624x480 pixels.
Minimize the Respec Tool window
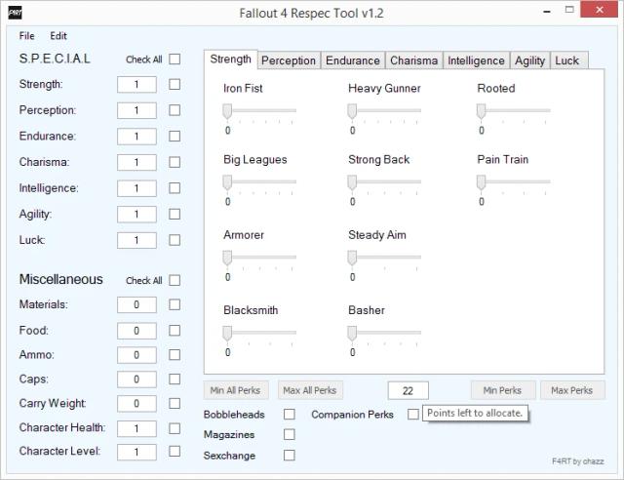point(547,11)
